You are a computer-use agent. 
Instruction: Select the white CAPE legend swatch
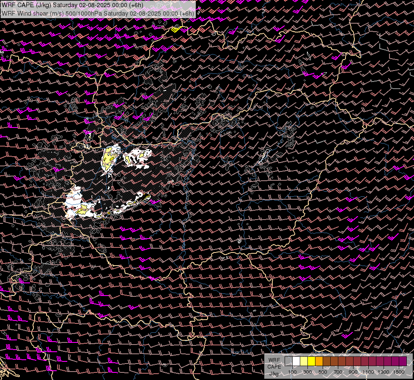click(296, 361)
